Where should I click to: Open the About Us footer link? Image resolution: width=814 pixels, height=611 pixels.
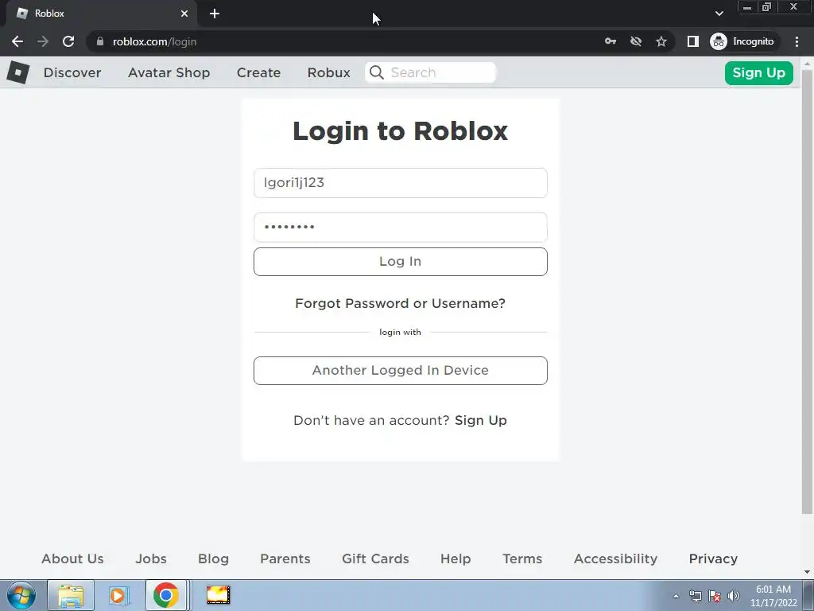tap(72, 559)
